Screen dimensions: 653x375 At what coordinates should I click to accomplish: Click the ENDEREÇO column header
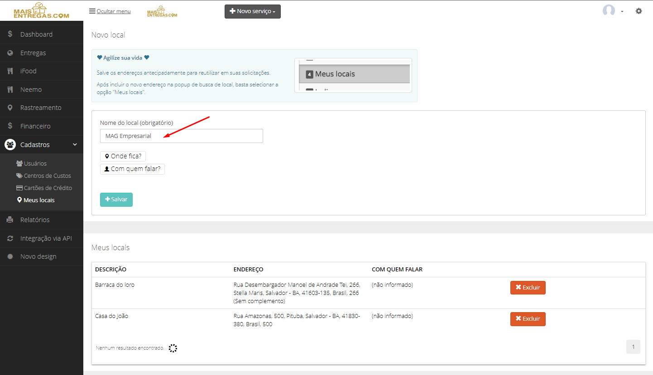pyautogui.click(x=248, y=270)
